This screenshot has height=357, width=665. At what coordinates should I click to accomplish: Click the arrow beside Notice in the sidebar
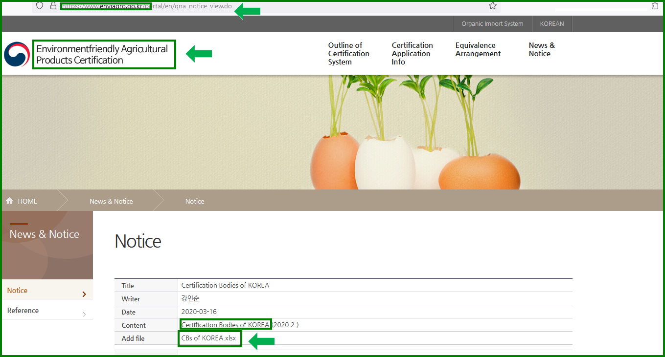click(84, 294)
